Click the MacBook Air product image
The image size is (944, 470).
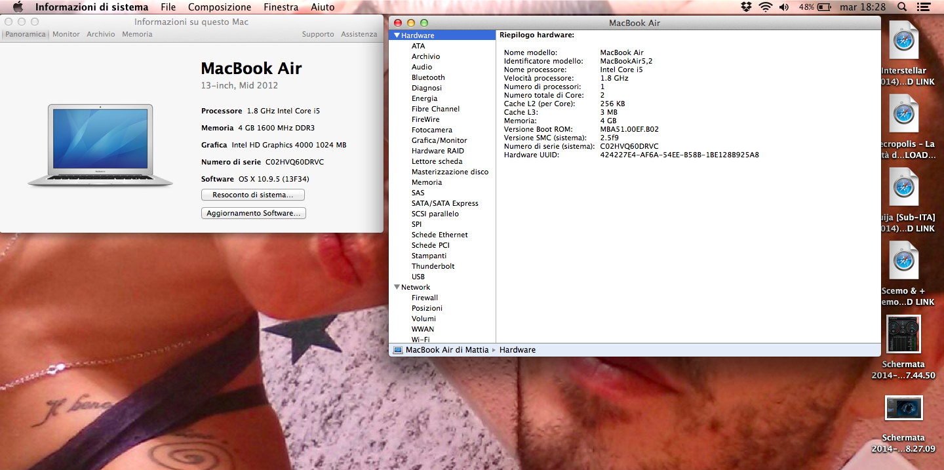(x=100, y=146)
